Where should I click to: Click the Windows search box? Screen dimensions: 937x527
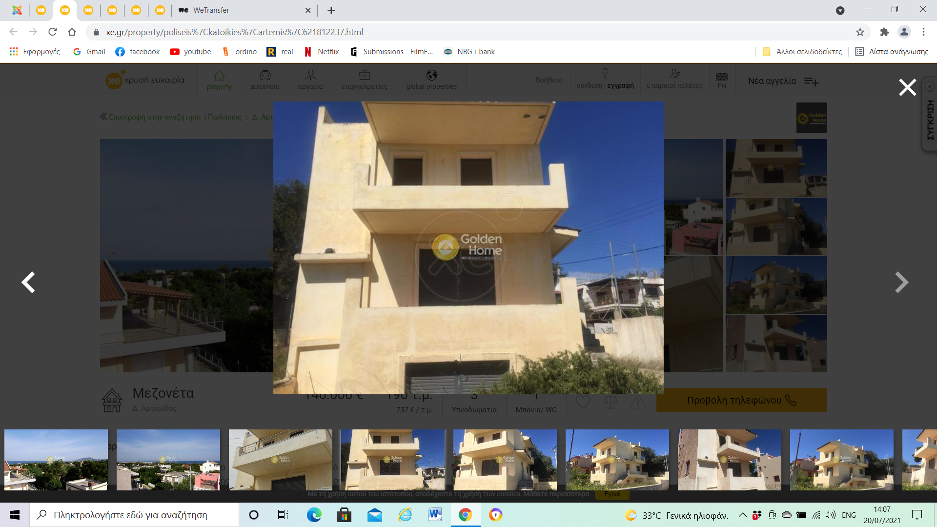(x=134, y=515)
